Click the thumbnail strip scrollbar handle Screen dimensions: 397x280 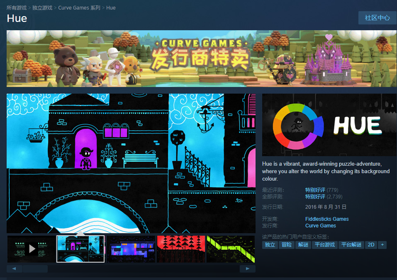coord(35,269)
